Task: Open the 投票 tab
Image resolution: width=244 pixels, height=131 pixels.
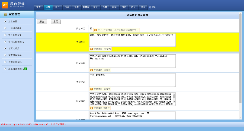Action: tap(105, 7)
